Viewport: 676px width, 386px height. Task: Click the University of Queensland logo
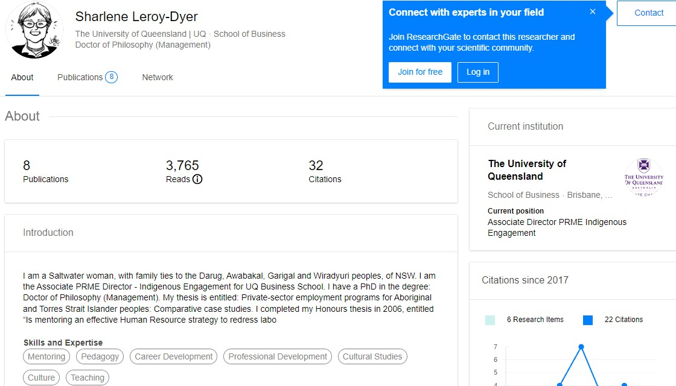coord(643,177)
